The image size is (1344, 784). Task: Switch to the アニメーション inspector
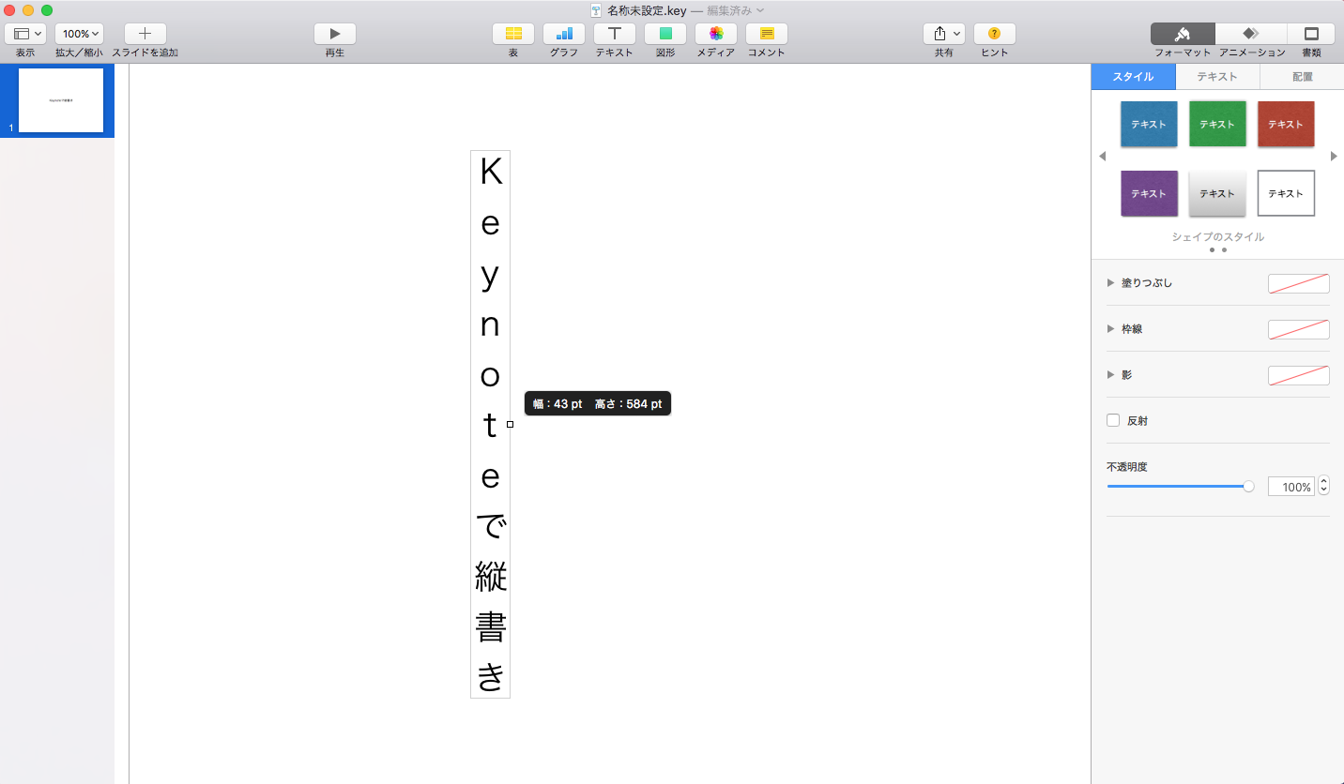1250,34
